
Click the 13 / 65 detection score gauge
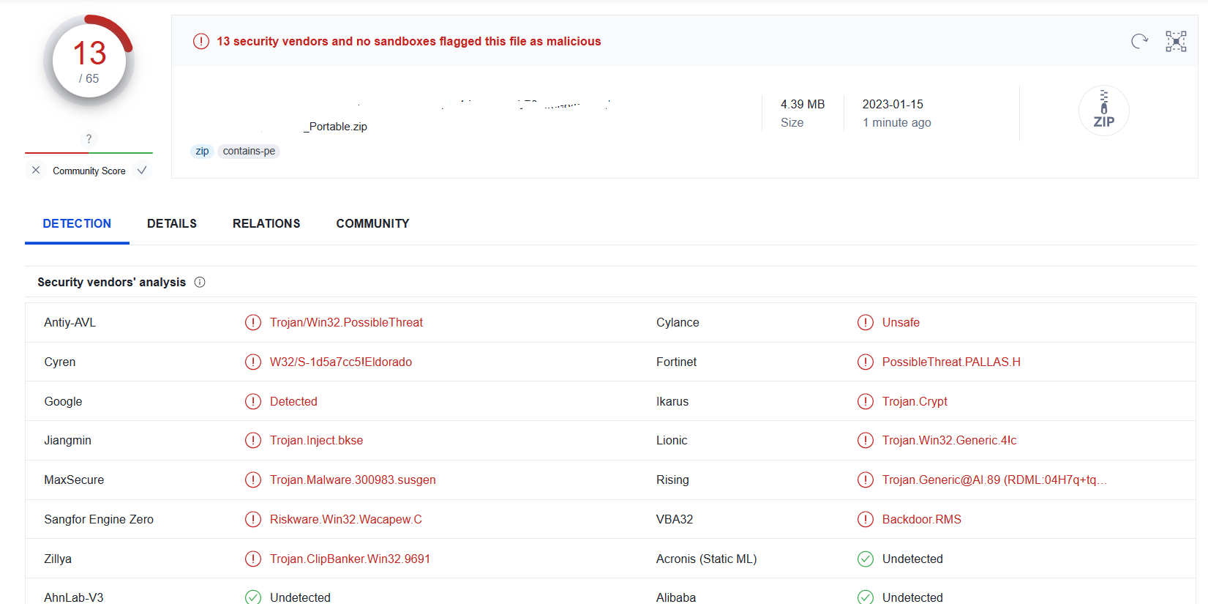click(89, 61)
